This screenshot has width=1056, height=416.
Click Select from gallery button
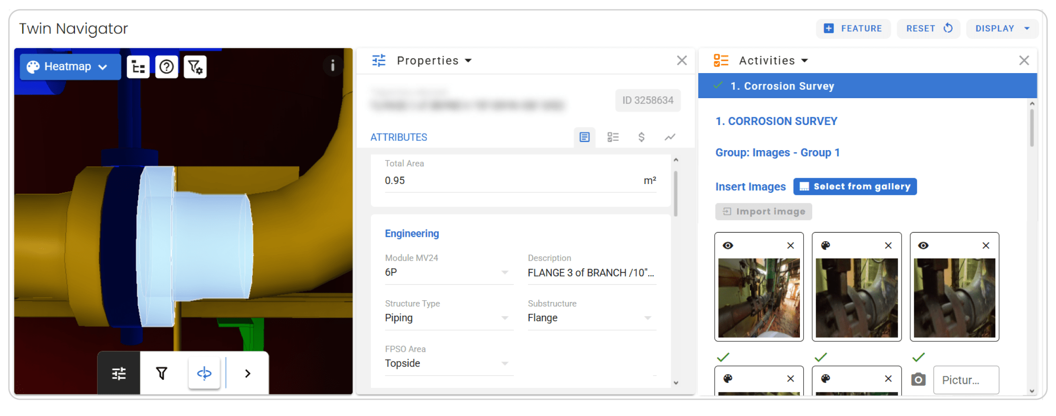pyautogui.click(x=855, y=187)
